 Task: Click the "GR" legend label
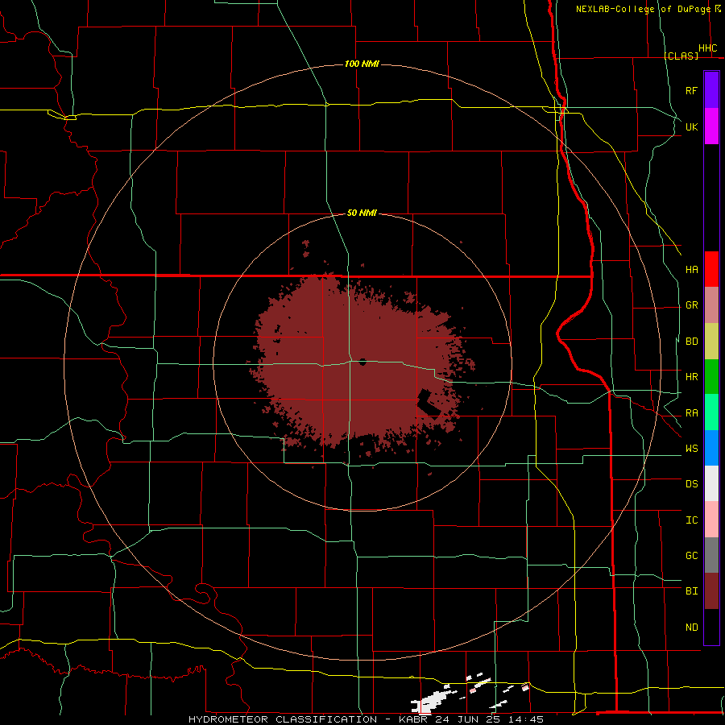[691, 305]
